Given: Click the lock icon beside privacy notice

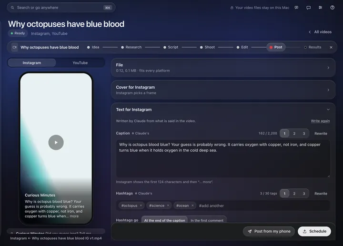Looking at the screenshot, I should click(232, 8).
